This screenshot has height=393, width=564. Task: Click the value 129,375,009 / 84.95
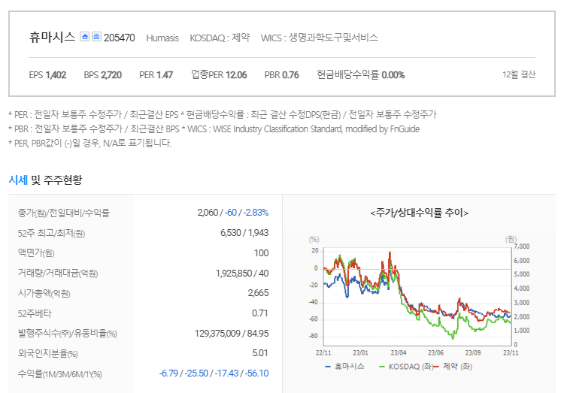click(232, 334)
